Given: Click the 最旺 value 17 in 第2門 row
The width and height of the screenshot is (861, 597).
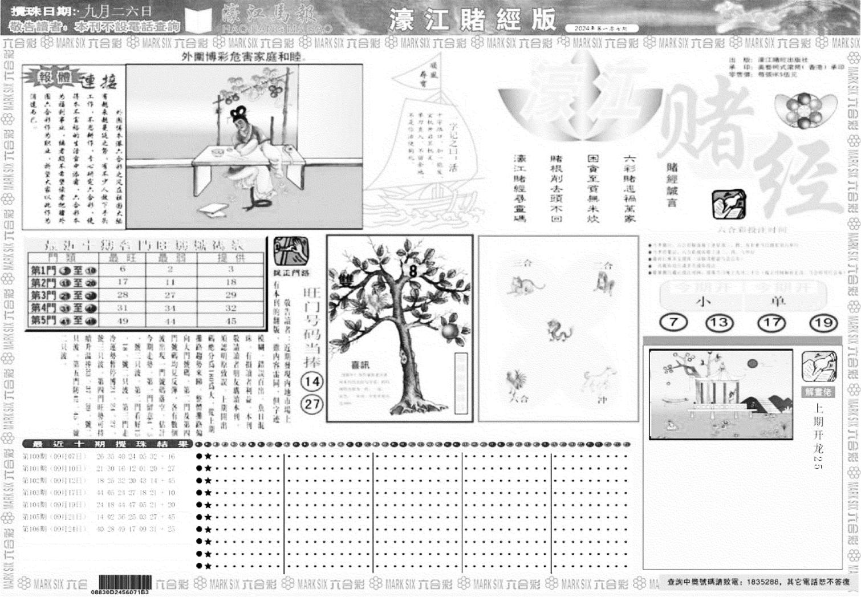Looking at the screenshot, I should (x=123, y=282).
